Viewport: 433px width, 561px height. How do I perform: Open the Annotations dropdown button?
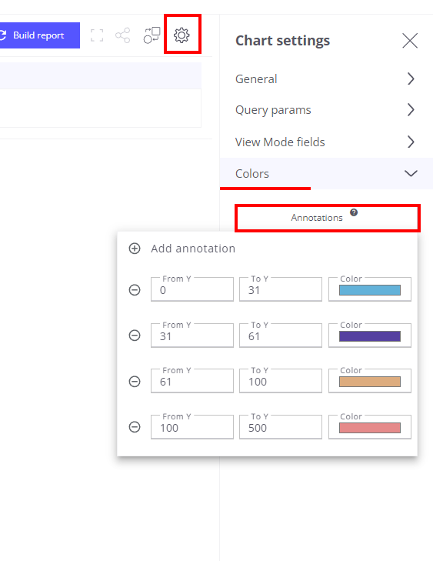coord(327,218)
